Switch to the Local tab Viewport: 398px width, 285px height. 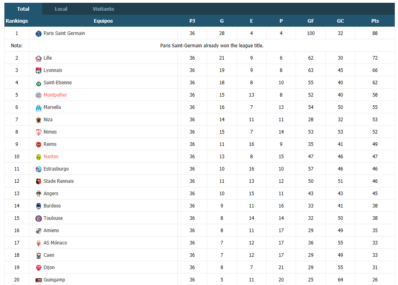(x=61, y=9)
